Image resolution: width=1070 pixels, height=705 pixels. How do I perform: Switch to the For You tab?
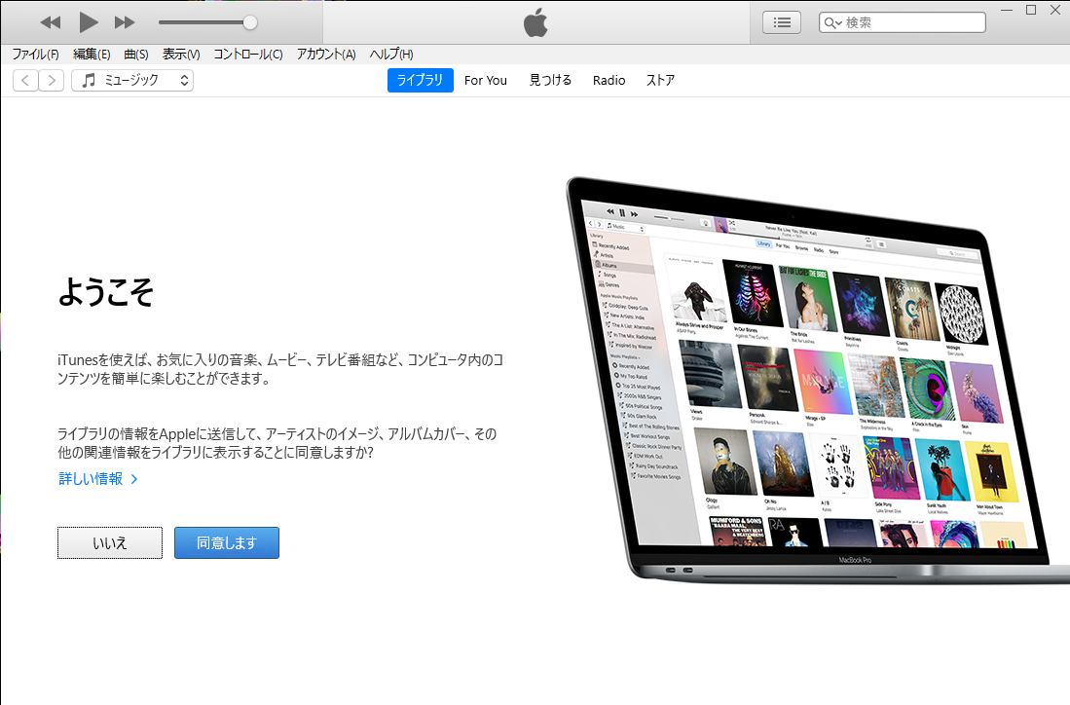click(485, 81)
